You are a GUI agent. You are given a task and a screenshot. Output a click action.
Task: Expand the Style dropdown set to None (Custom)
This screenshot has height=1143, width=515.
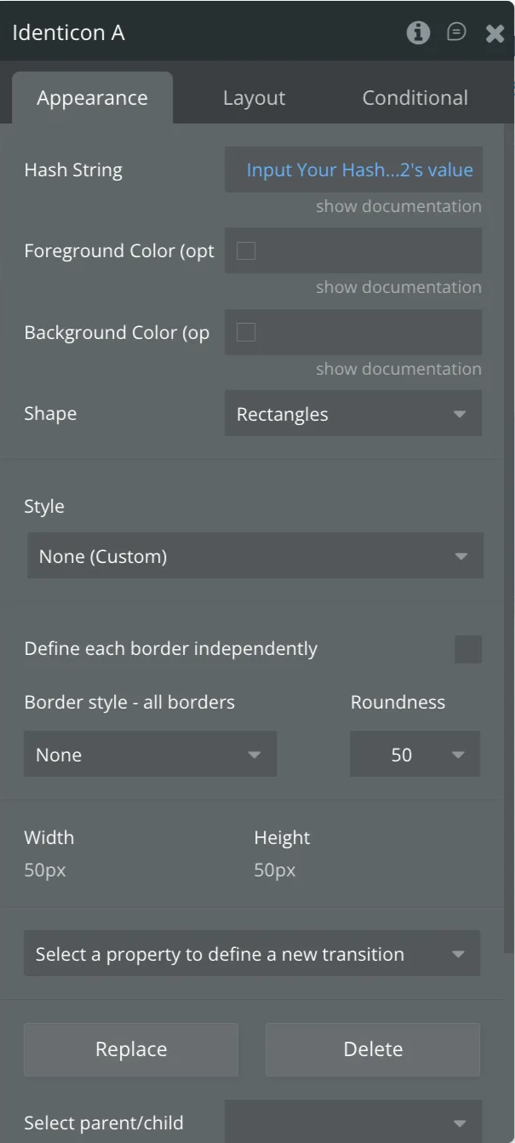(255, 557)
